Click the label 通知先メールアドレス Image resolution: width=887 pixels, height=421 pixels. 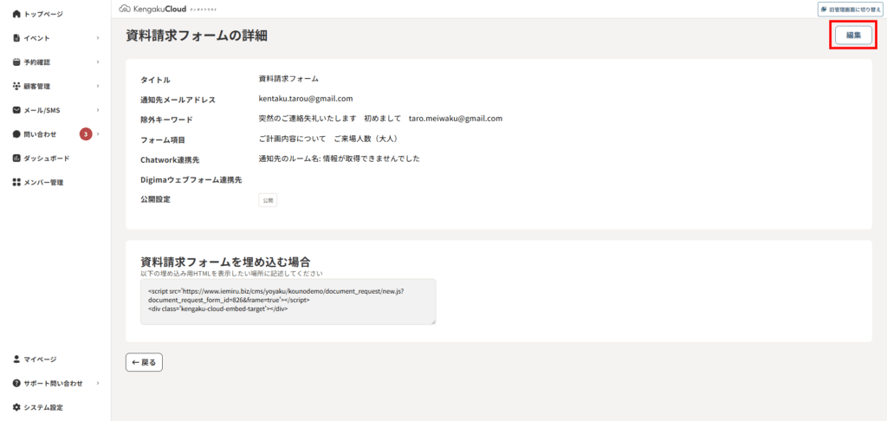coord(178,100)
